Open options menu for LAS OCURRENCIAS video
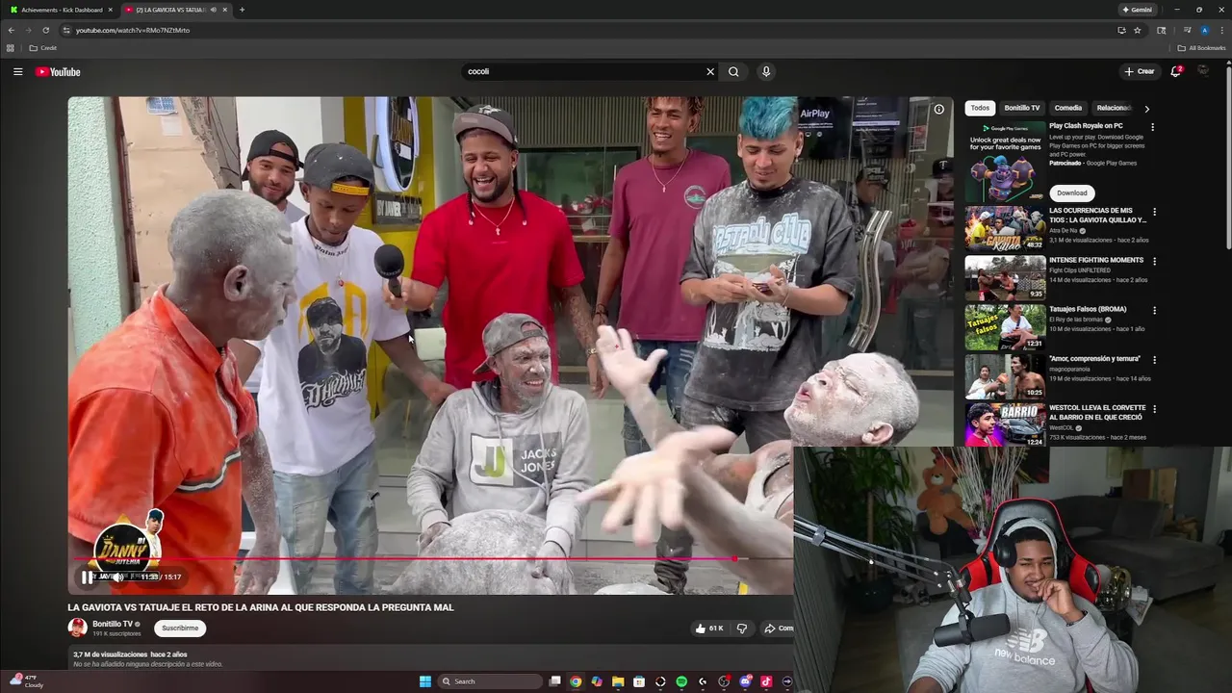Screen dimensions: 1232x693 (x=1154, y=212)
